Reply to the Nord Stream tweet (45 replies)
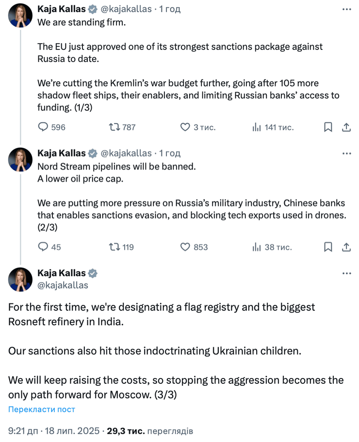This screenshot has width=359, height=442. [x=44, y=247]
